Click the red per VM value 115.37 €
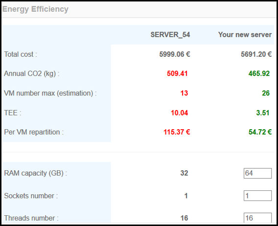 [177, 132]
